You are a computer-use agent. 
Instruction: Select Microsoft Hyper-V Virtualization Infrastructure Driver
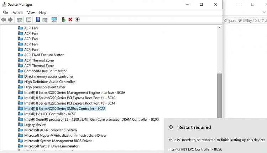tap(66, 135)
